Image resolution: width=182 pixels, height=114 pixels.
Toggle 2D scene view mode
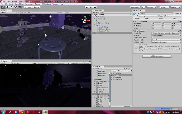click(x=18, y=13)
